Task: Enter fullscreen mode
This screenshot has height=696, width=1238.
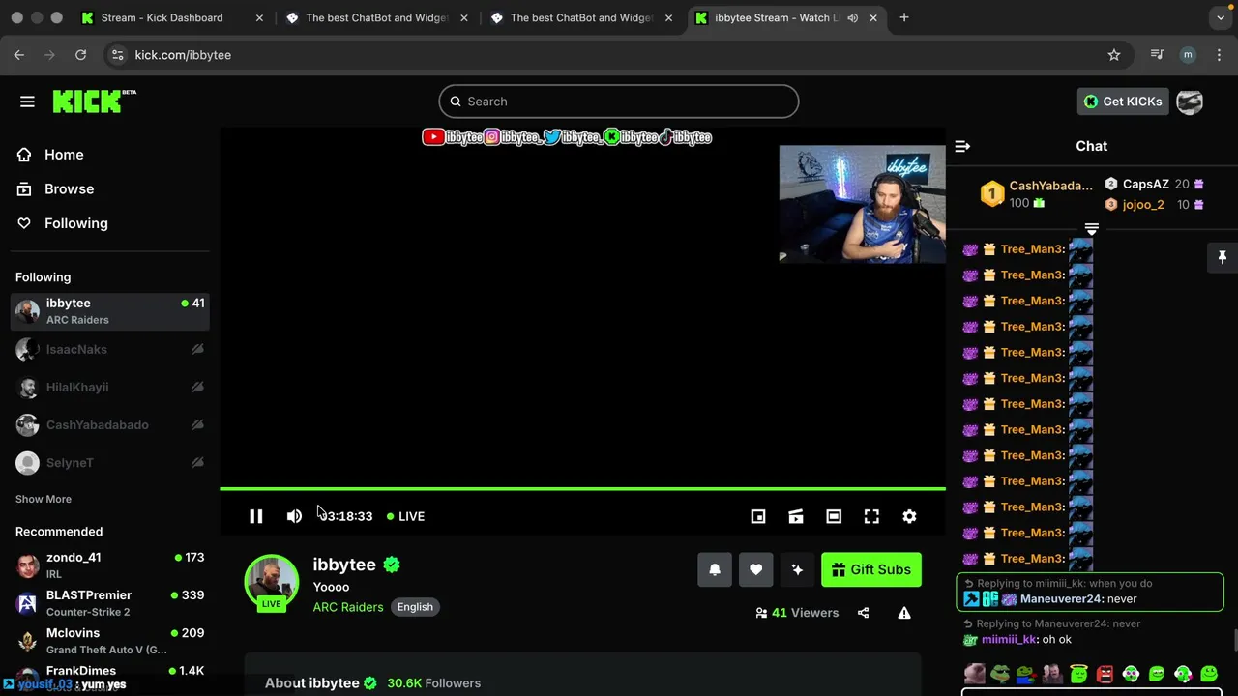Action: tap(871, 516)
